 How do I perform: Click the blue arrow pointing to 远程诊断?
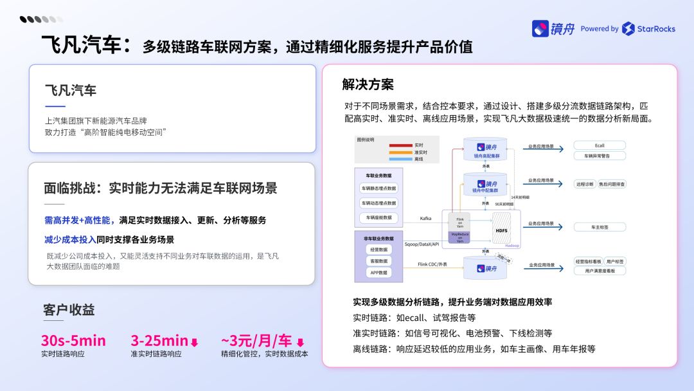(x=542, y=184)
